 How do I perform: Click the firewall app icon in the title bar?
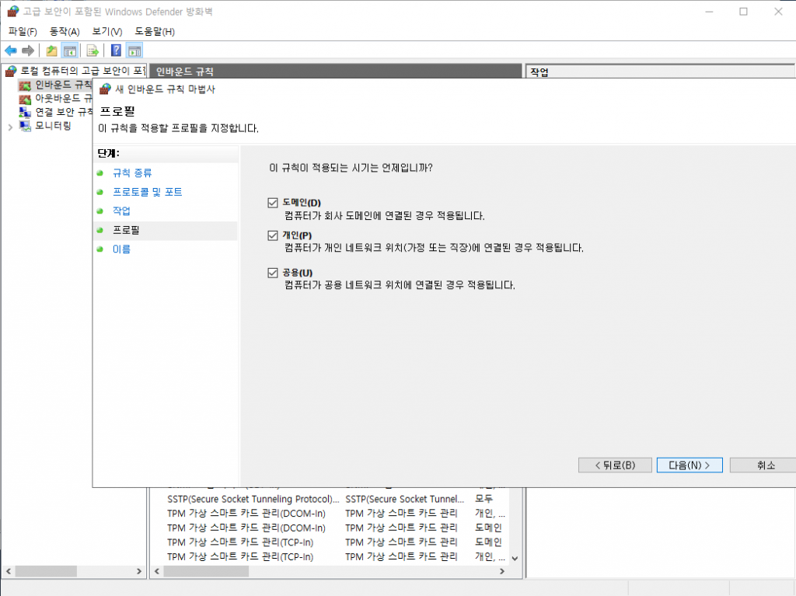[12, 11]
